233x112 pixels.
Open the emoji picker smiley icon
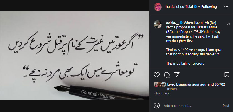[x=157, y=106]
